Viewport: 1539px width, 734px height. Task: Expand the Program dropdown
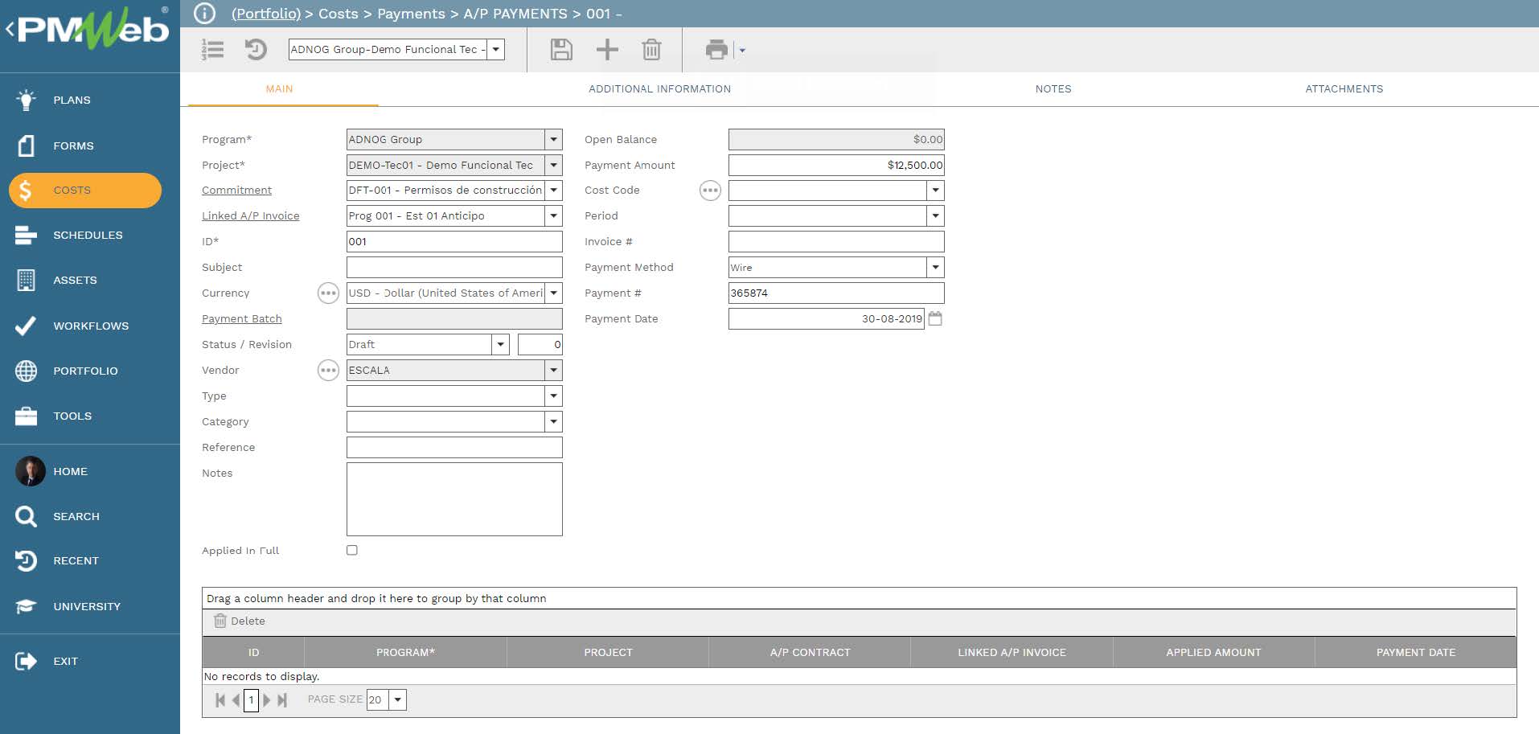[x=553, y=139]
